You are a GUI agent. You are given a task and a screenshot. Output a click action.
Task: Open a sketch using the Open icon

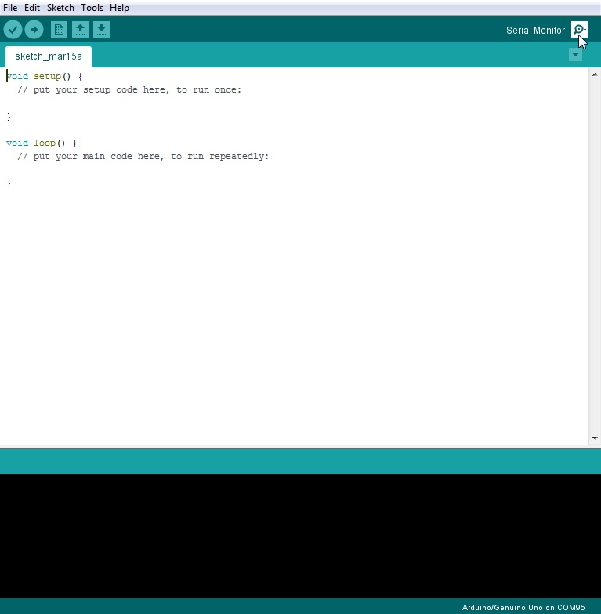(x=80, y=30)
